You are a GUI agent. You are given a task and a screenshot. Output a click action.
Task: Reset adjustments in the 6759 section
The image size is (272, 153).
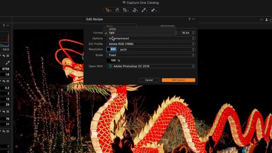pos(4,56)
